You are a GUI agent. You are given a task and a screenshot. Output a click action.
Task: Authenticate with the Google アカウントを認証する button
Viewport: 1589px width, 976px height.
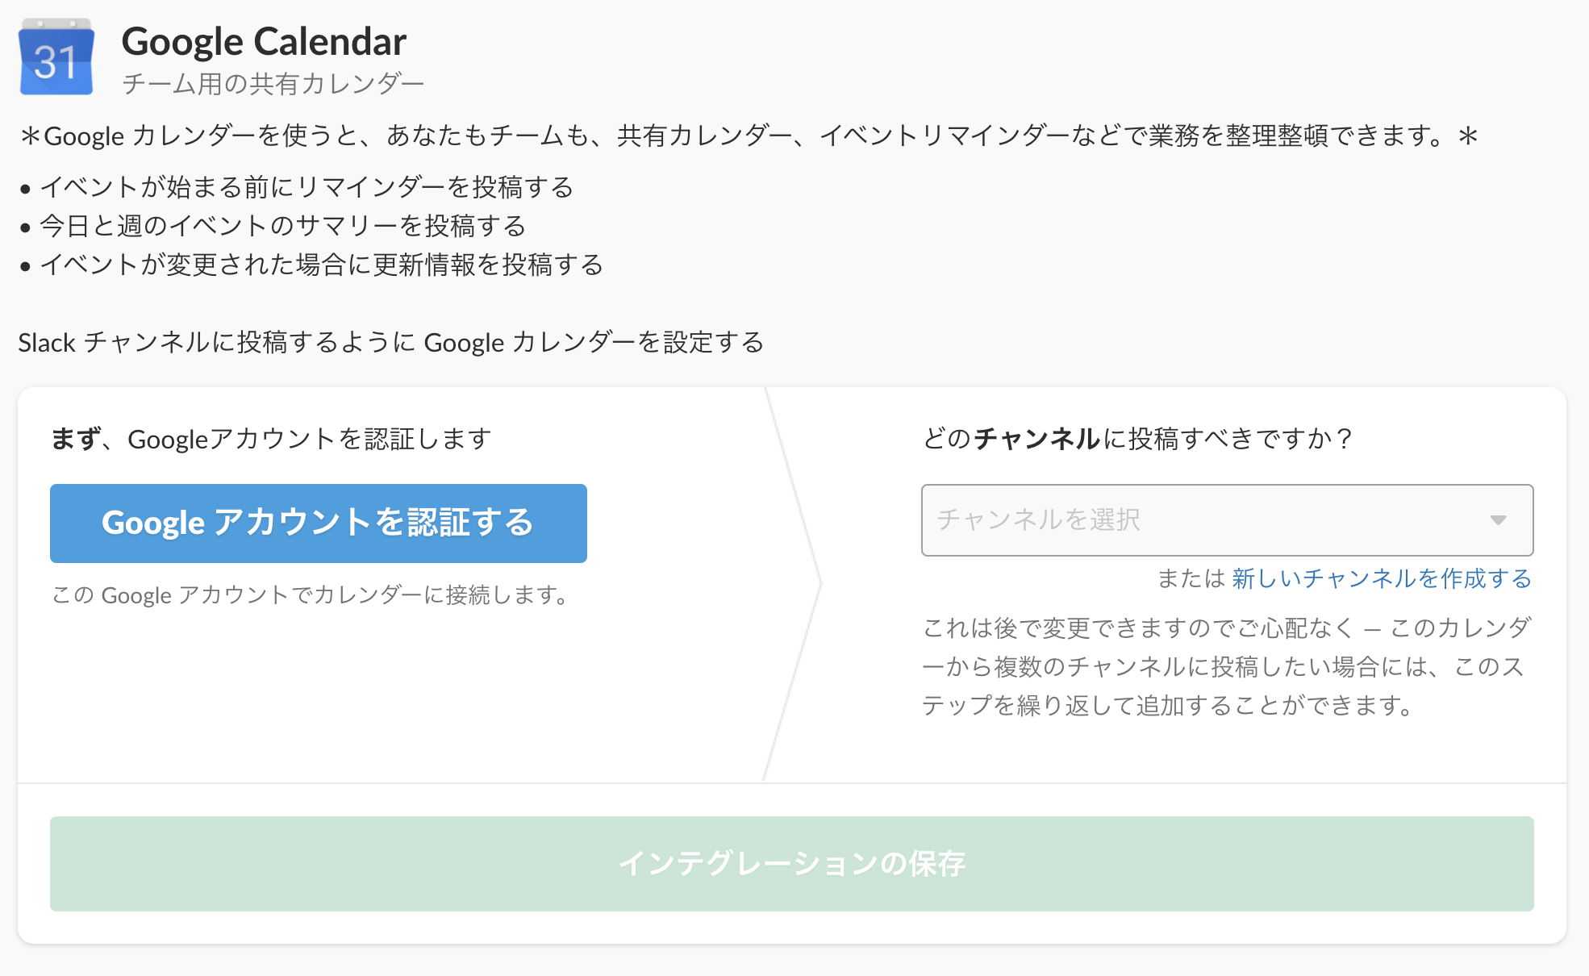(319, 523)
